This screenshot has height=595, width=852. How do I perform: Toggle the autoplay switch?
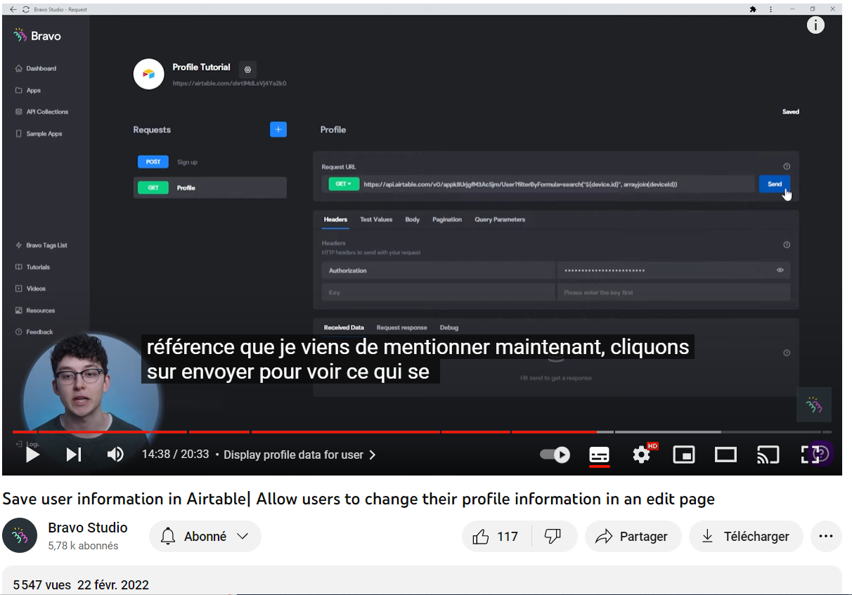tap(555, 455)
